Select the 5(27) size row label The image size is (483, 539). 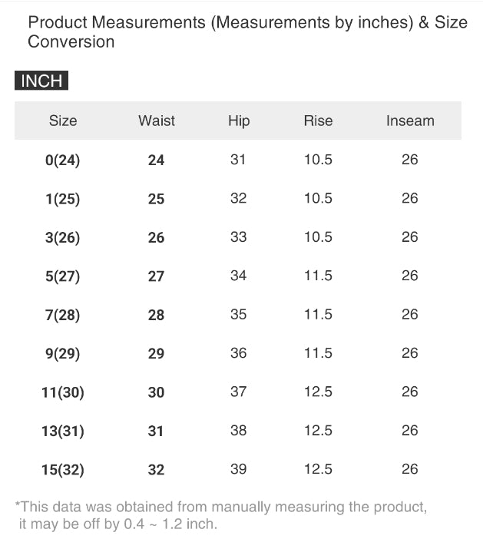pos(63,276)
